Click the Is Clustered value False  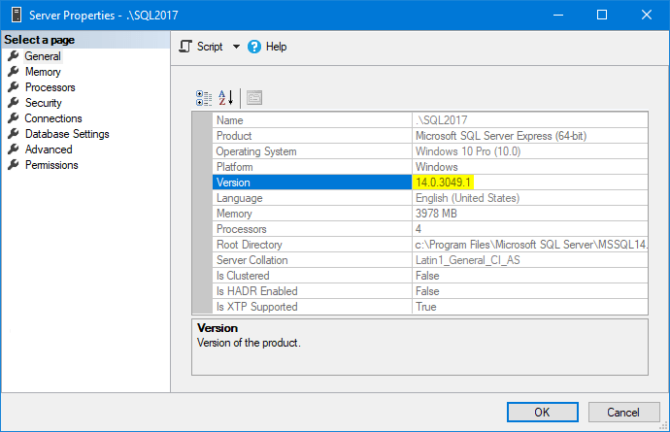[x=427, y=275]
